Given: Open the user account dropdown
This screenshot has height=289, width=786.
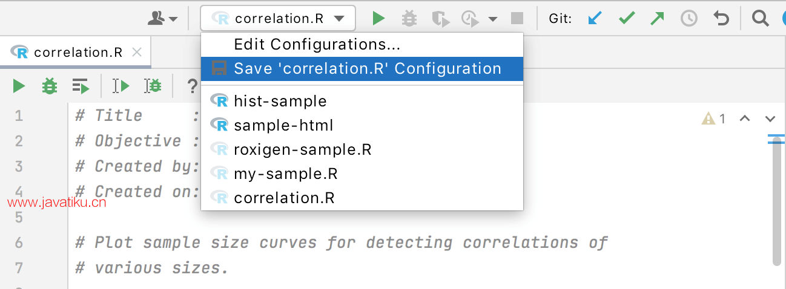Looking at the screenshot, I should 163,19.
